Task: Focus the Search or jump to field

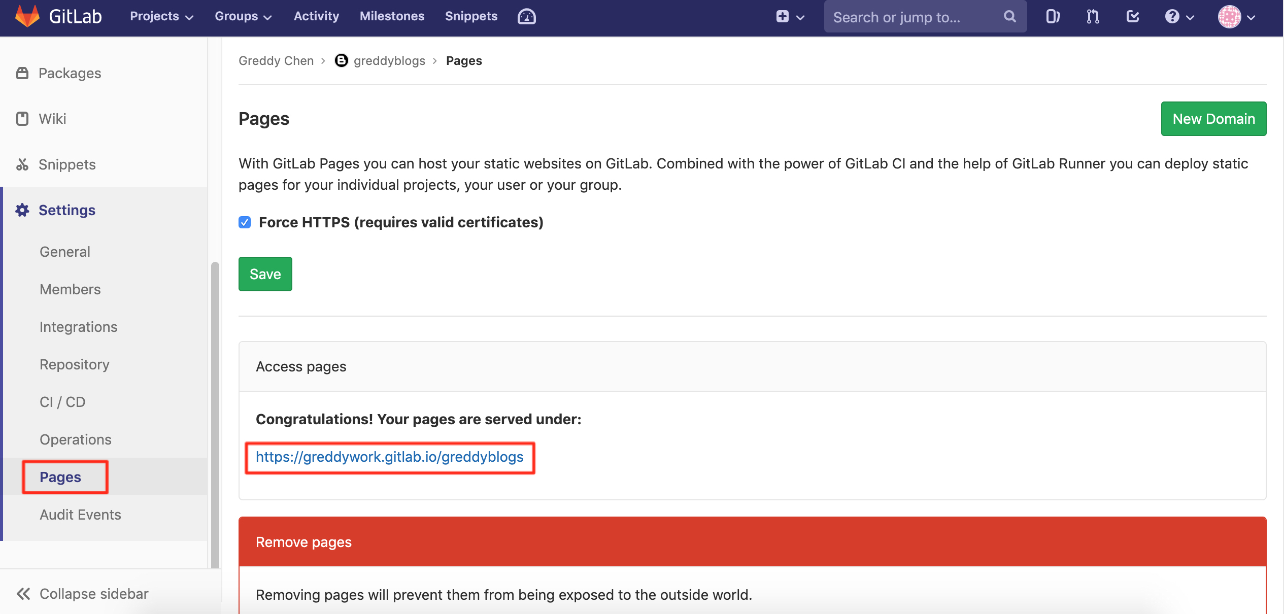Action: (914, 17)
